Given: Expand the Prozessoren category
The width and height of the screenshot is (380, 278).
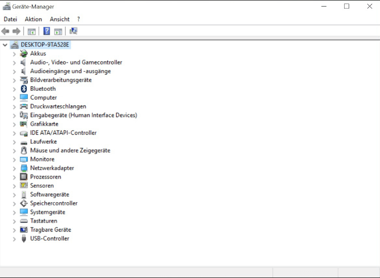Looking at the screenshot, I should tap(14, 178).
